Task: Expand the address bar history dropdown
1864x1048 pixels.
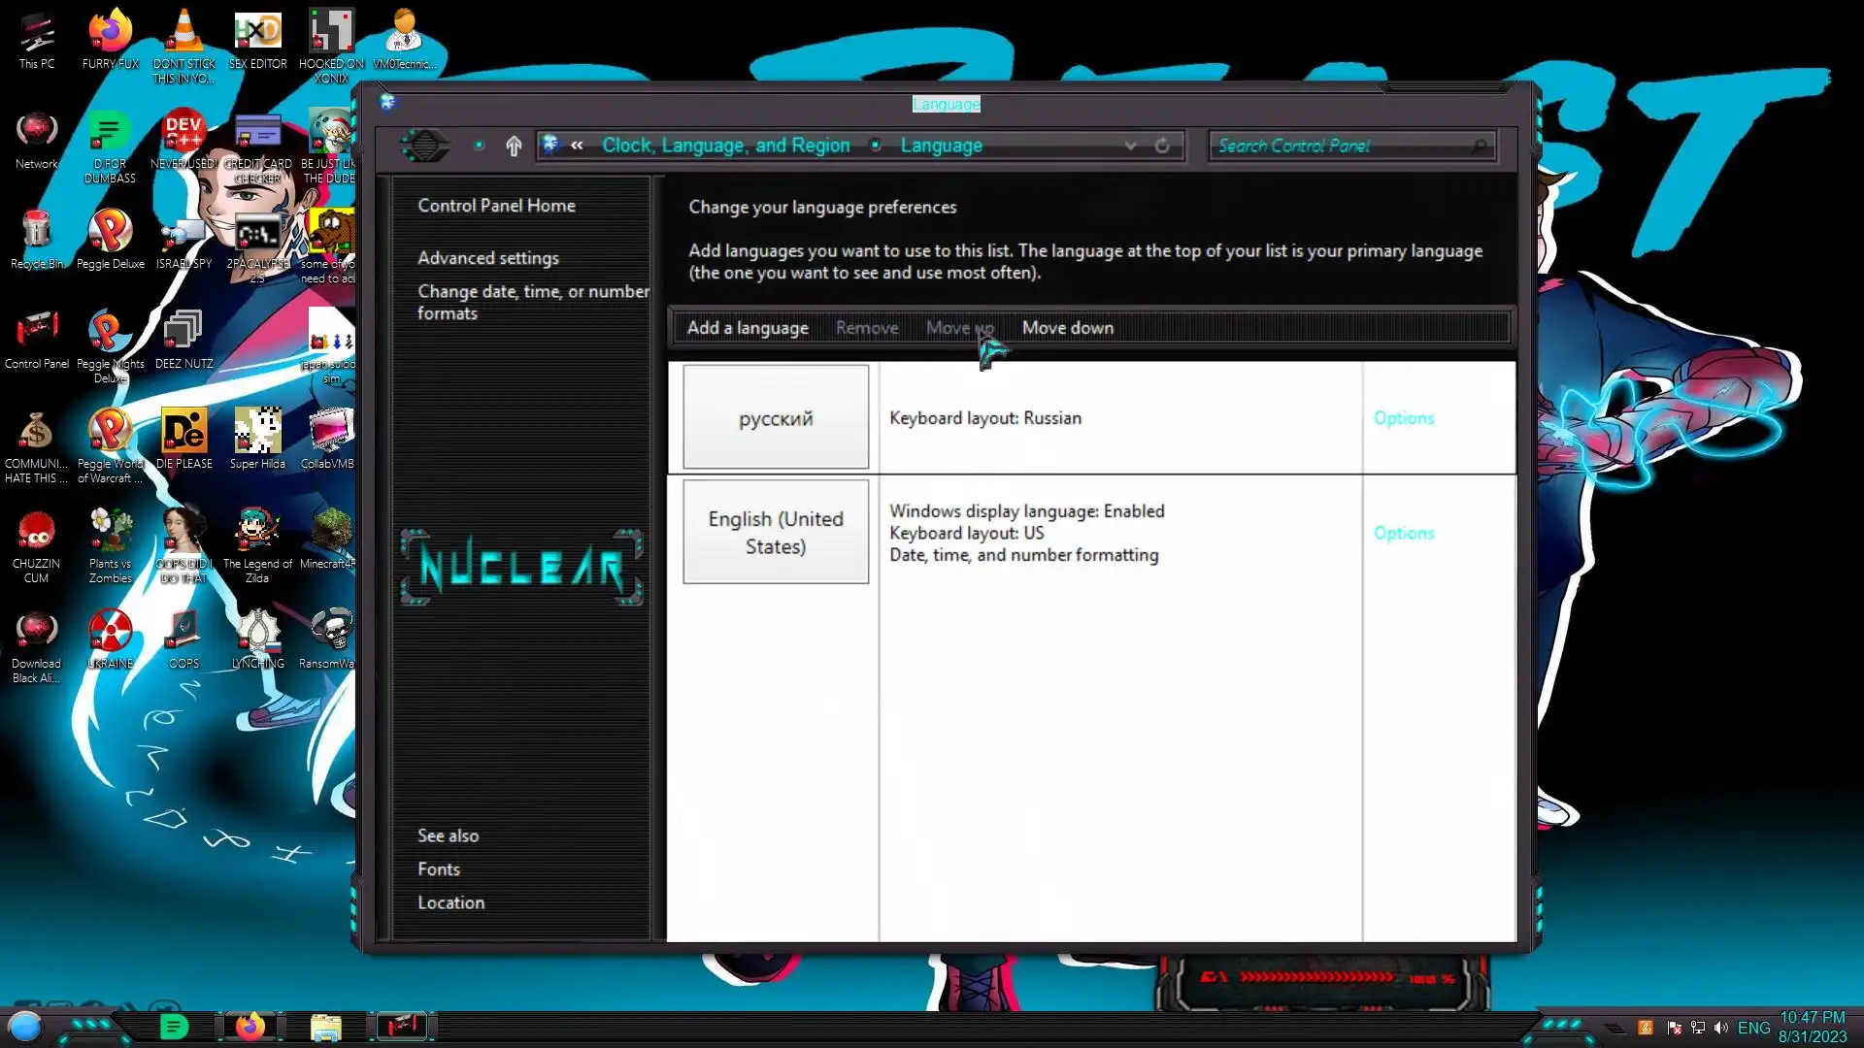Action: [1130, 146]
